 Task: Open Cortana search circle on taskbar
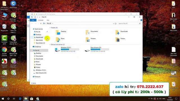(8, 98)
